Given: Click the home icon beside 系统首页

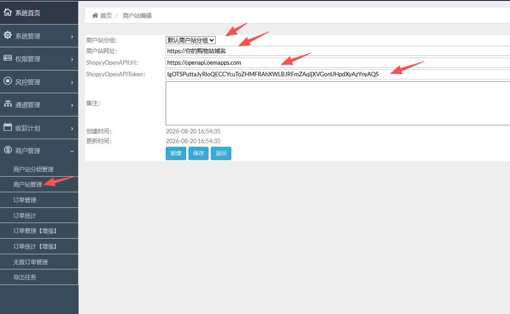Looking at the screenshot, I should point(8,12).
